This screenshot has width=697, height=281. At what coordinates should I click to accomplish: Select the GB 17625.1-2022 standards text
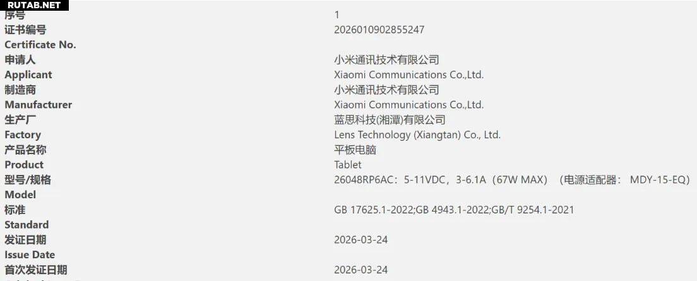pos(454,210)
